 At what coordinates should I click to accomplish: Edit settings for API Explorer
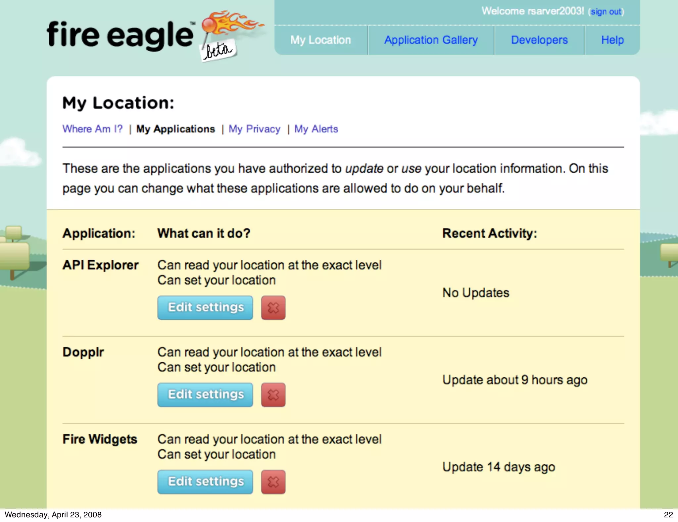coord(205,308)
